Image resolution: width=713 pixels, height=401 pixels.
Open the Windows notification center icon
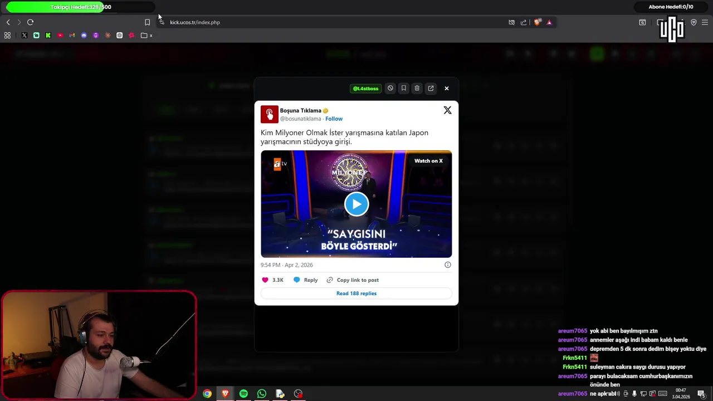(701, 394)
